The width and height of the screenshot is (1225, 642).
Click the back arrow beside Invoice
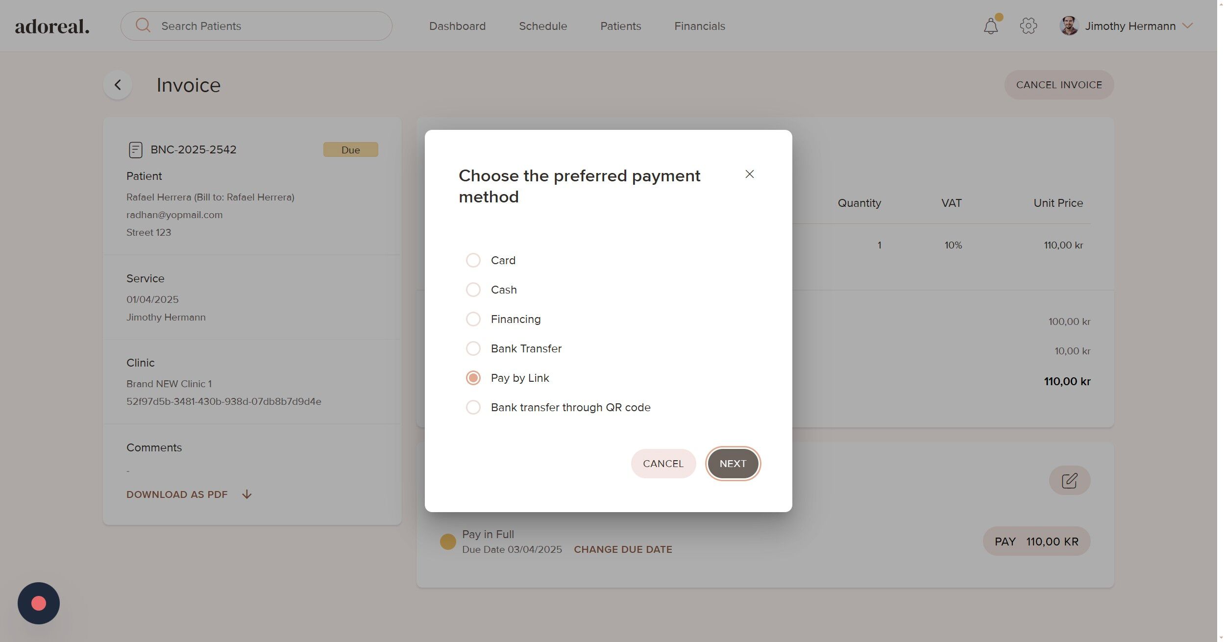click(118, 85)
